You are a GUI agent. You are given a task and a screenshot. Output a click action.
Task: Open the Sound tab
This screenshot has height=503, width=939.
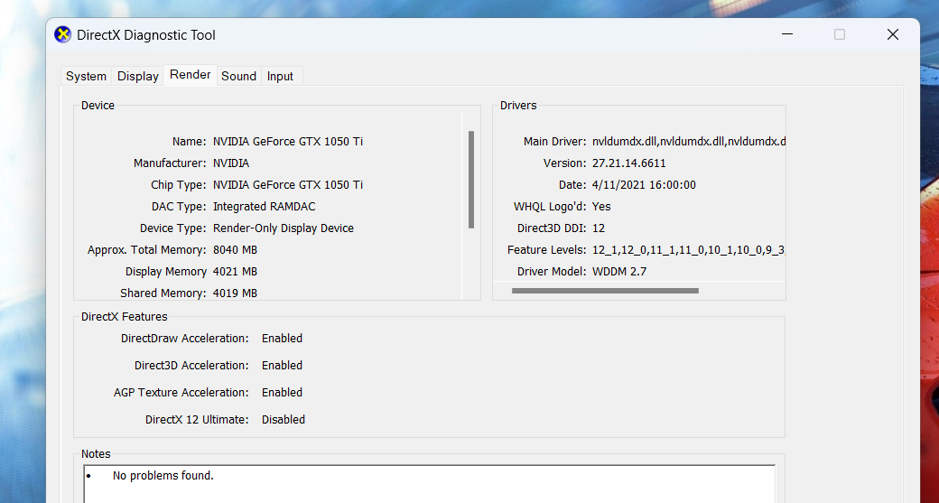(x=239, y=76)
